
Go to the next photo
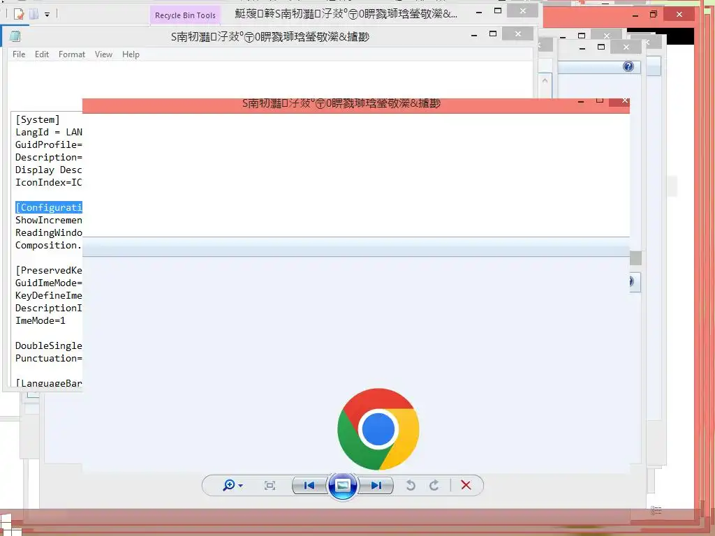point(376,486)
